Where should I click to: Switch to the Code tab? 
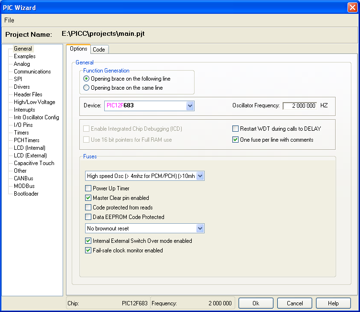pos(99,50)
